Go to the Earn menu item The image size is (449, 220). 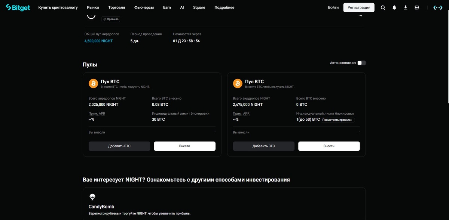pyautogui.click(x=167, y=7)
